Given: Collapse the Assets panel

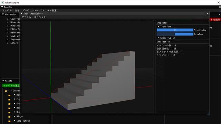Looking at the screenshot, I should [x=3, y=81].
